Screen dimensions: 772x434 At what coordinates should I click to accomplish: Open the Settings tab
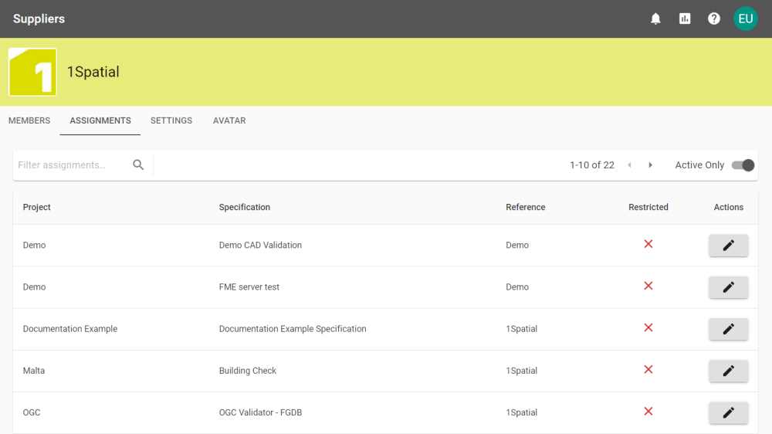tap(171, 120)
